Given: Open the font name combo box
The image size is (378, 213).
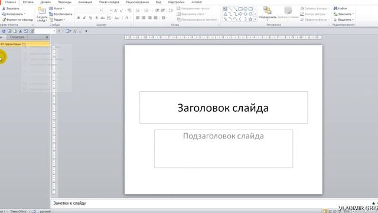Looking at the screenshot, I should click(89, 11).
